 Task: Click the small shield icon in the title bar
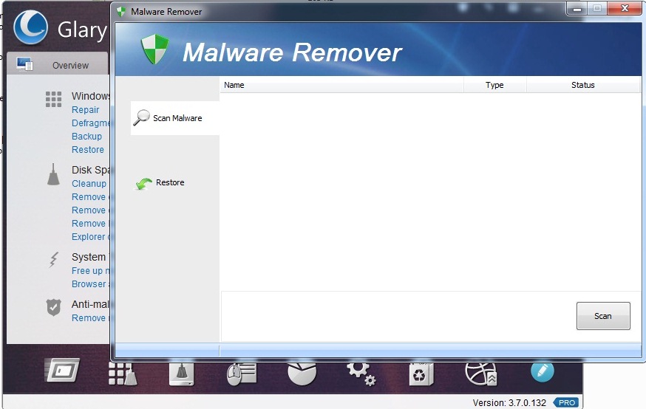pyautogui.click(x=121, y=12)
